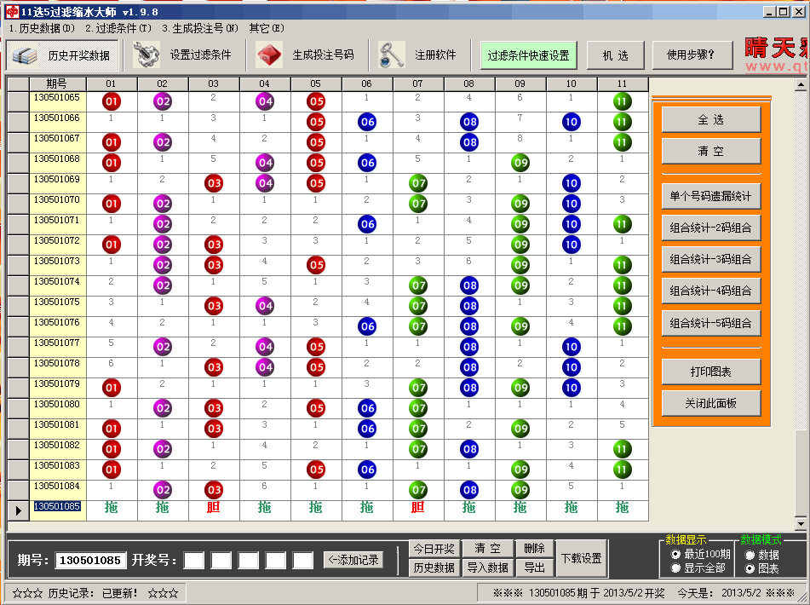Click the 下载设置 button
The height and width of the screenshot is (605, 810).
point(581,558)
